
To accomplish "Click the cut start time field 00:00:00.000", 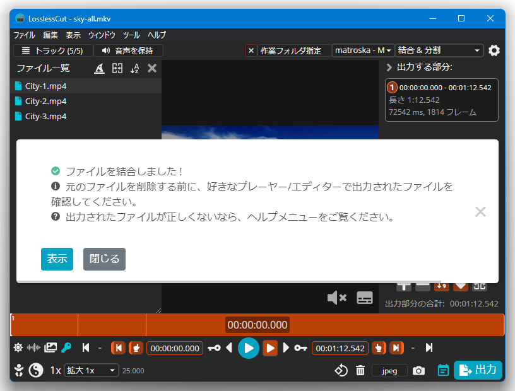I will click(x=175, y=348).
